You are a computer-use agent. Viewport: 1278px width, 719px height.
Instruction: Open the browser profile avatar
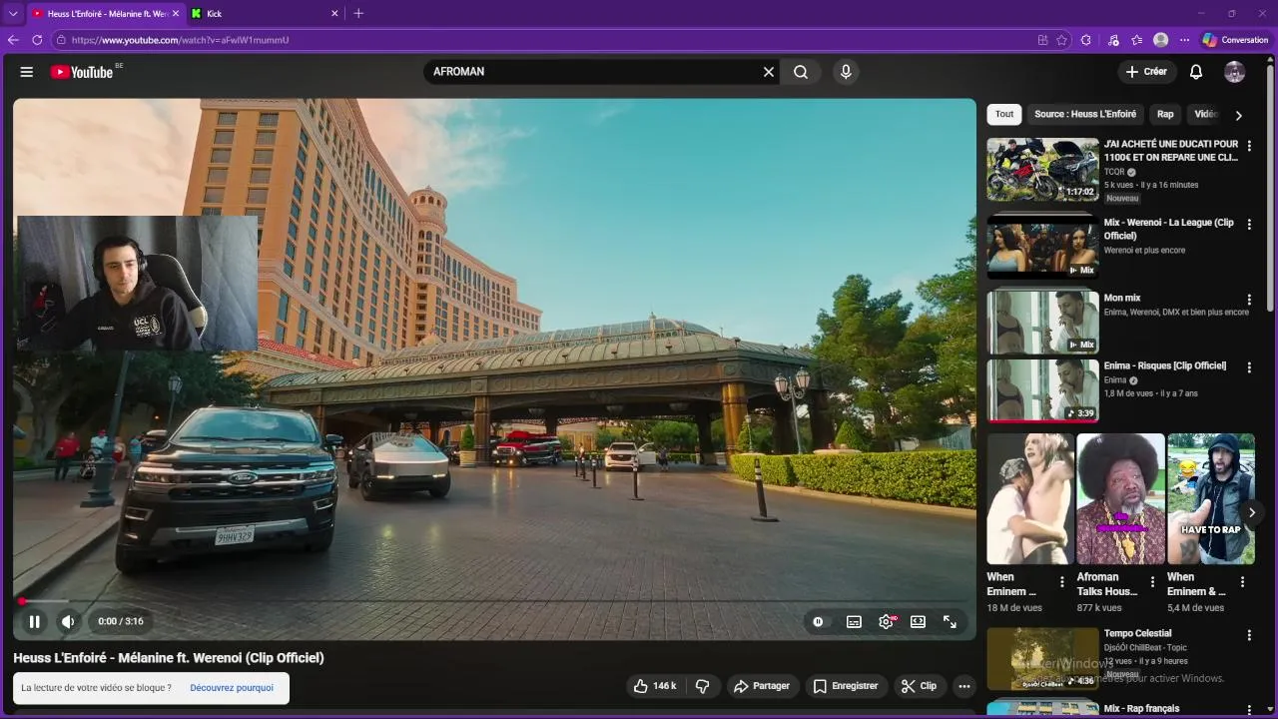pos(1160,40)
